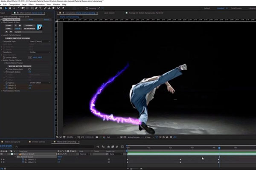Toggle Emitter Offset stopwatch

(4, 58)
